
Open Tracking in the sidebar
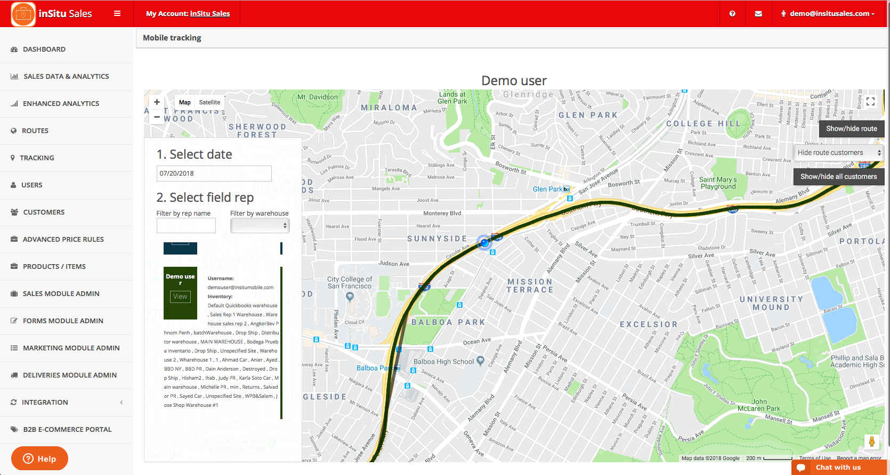click(x=37, y=158)
